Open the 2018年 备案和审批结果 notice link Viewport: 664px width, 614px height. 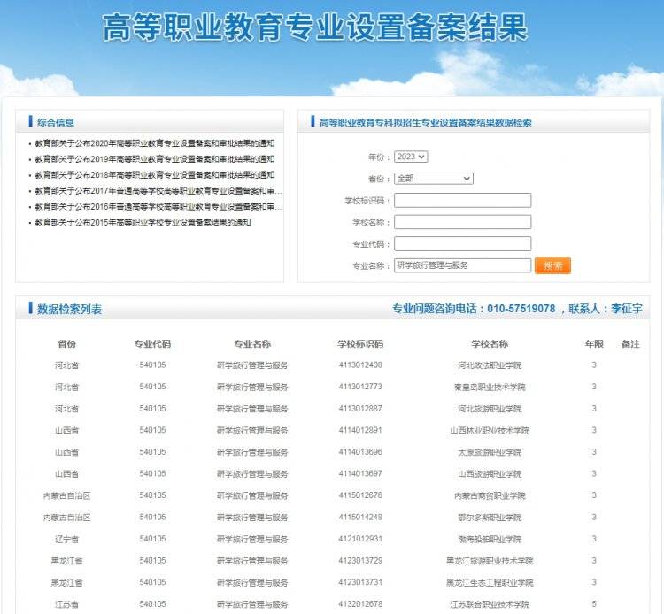pyautogui.click(x=155, y=175)
